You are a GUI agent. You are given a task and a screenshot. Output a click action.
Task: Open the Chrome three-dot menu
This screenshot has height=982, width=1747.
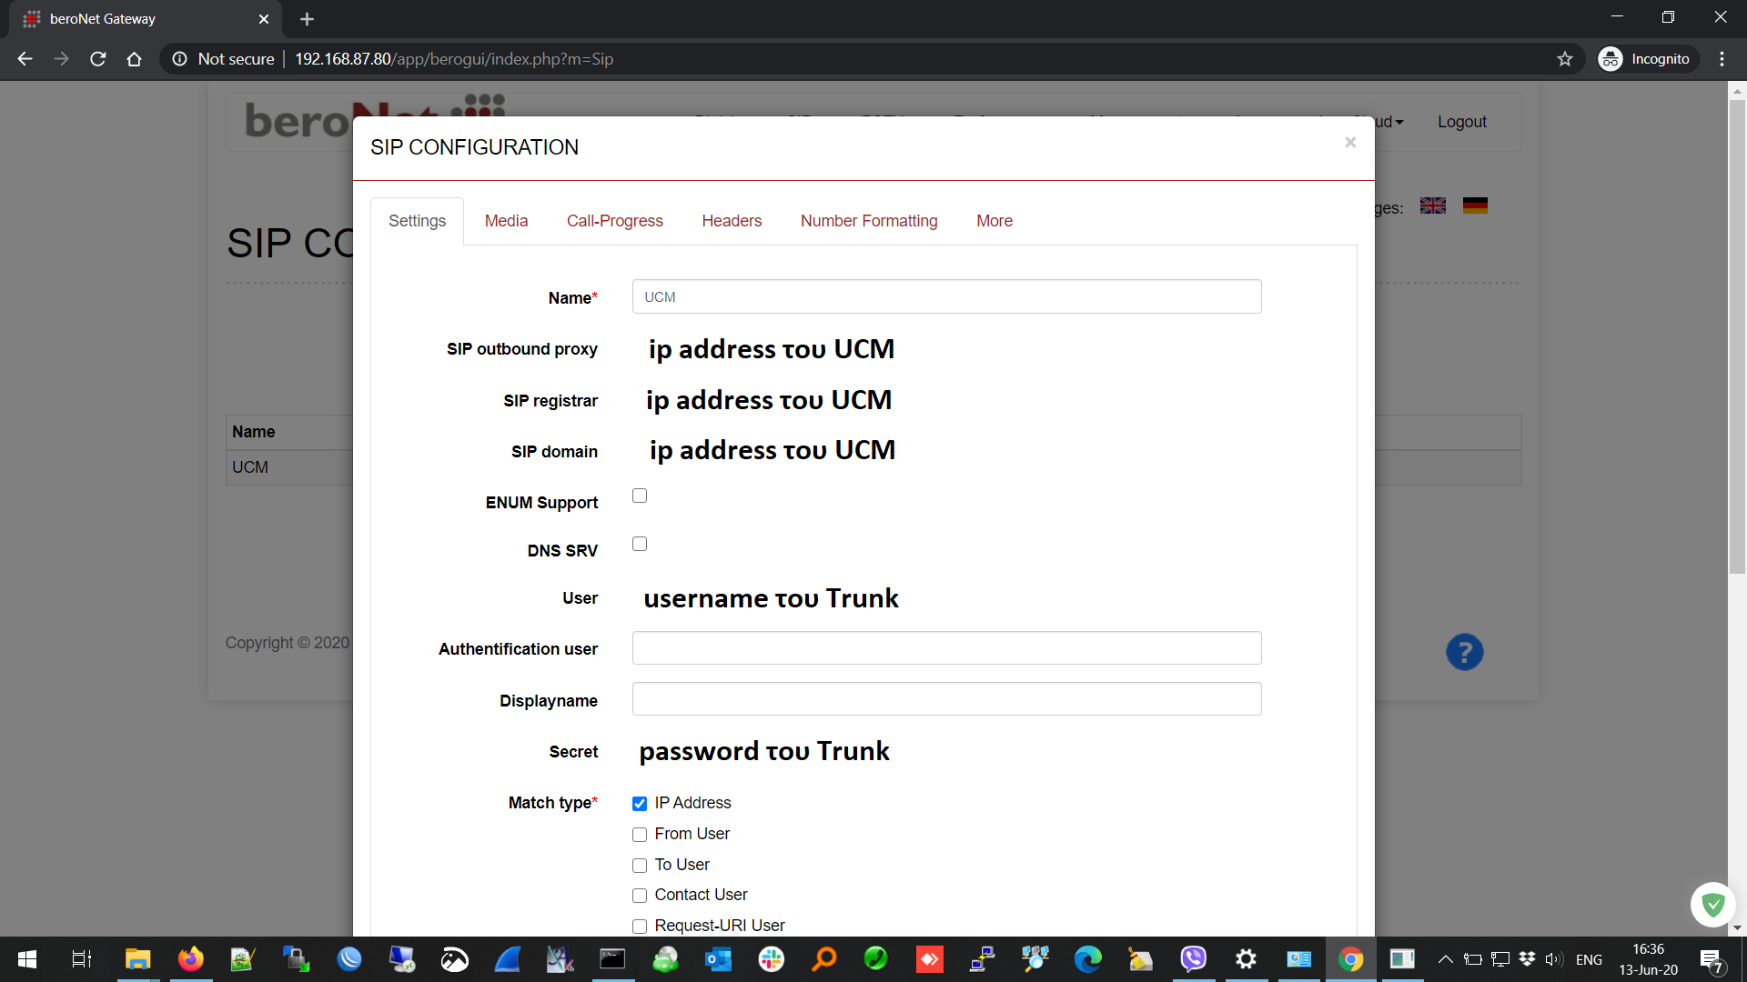click(1722, 59)
